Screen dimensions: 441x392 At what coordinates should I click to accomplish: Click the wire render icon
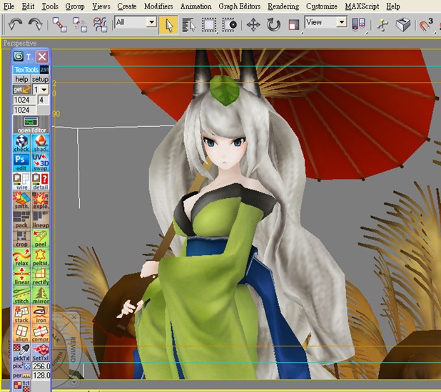pos(21,182)
